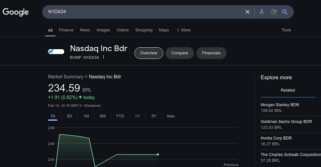The image size is (321, 167).
Task: Expand the More search categories menu
Action: [x=184, y=30]
